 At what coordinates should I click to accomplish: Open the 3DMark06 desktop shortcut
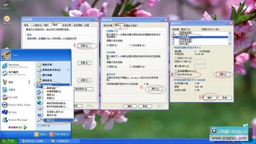tap(7, 20)
